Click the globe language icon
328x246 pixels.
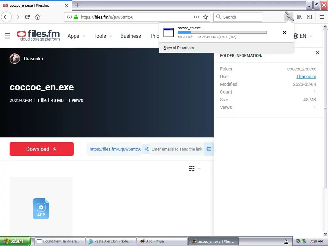click(296, 36)
